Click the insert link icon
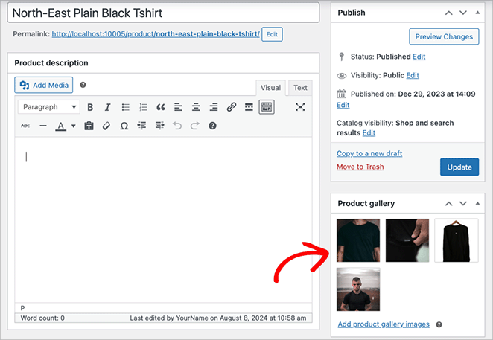Image resolution: width=493 pixels, height=340 pixels. (232, 107)
